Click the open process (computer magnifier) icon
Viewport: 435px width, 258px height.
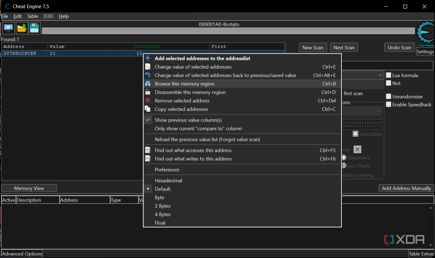click(9, 28)
